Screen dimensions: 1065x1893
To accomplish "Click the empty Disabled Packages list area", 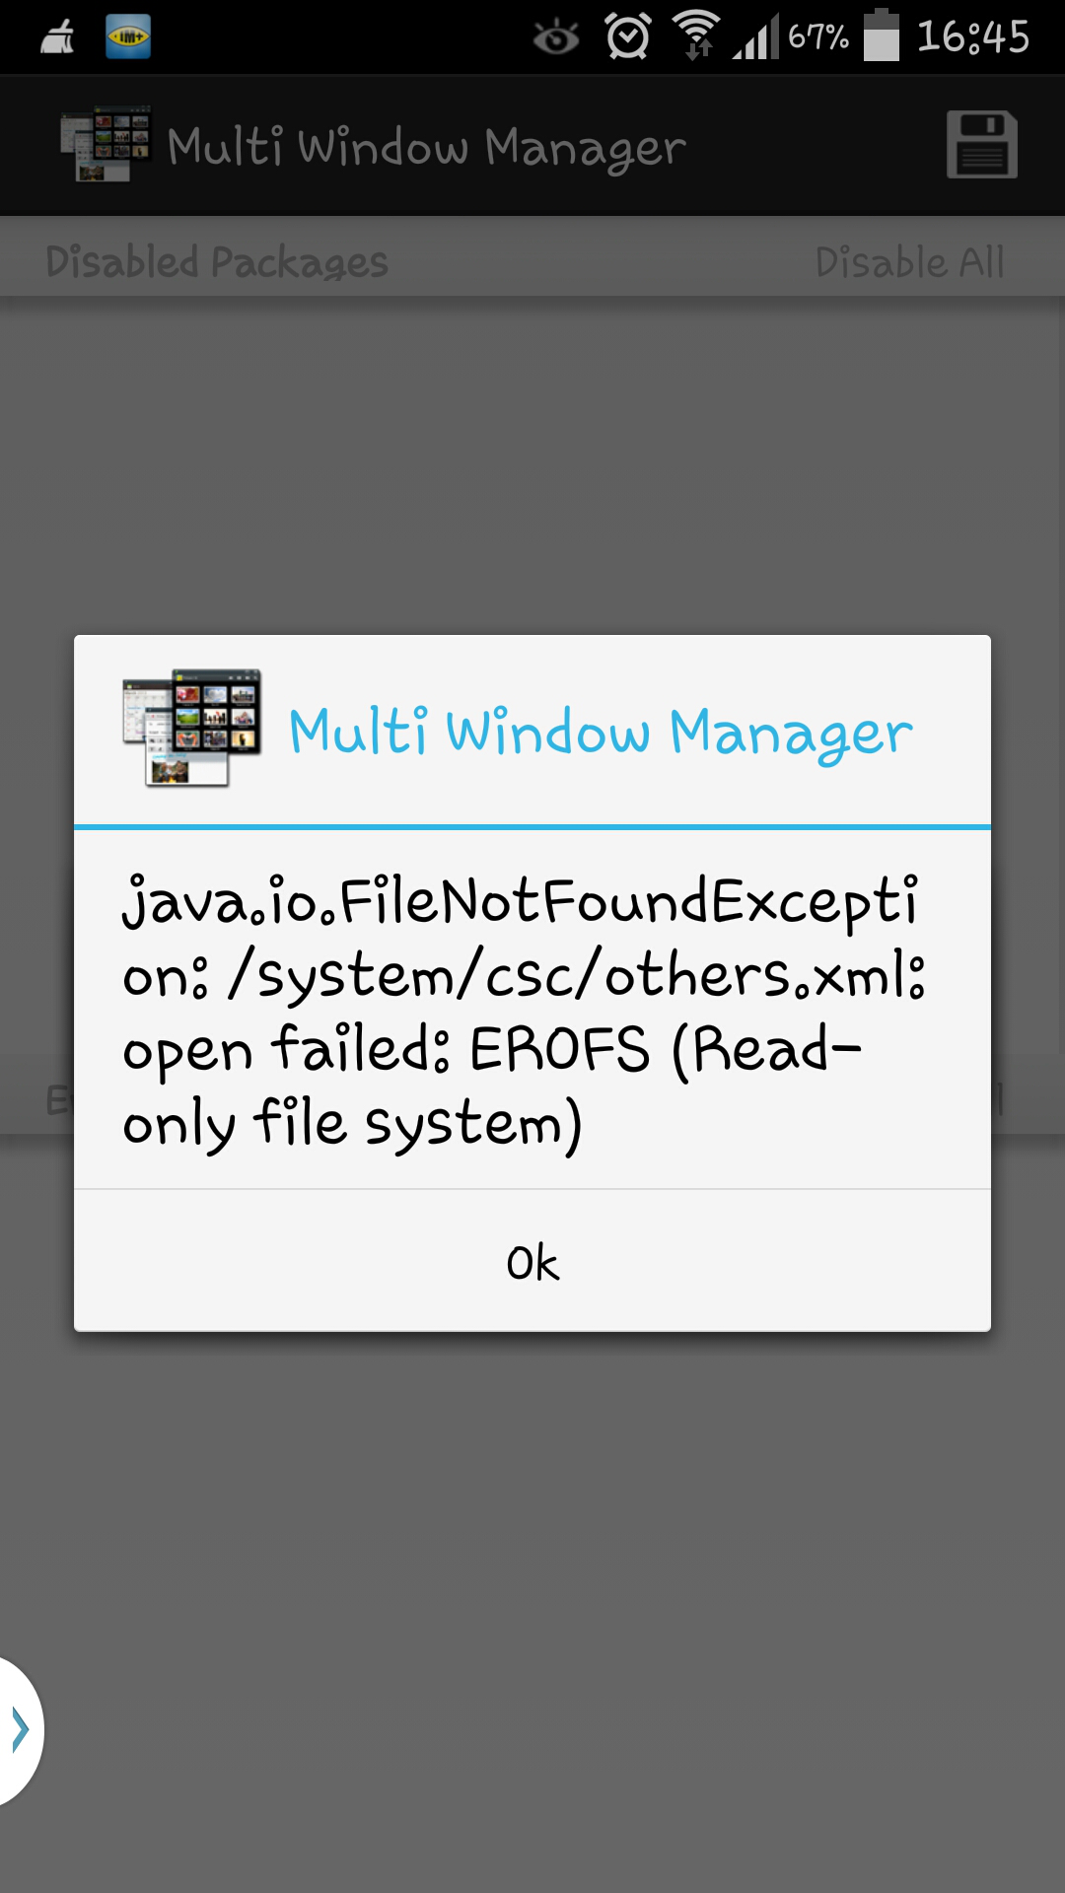I will pyautogui.click(x=532, y=463).
